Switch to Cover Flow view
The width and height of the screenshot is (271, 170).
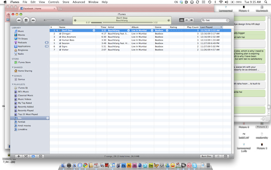(191, 20)
